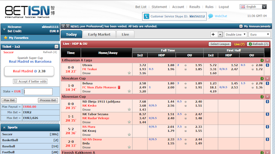Click the Select League button

click(220, 44)
